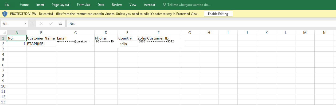Open the Review ribbon tab
The image size is (336, 105).
coord(117,5)
